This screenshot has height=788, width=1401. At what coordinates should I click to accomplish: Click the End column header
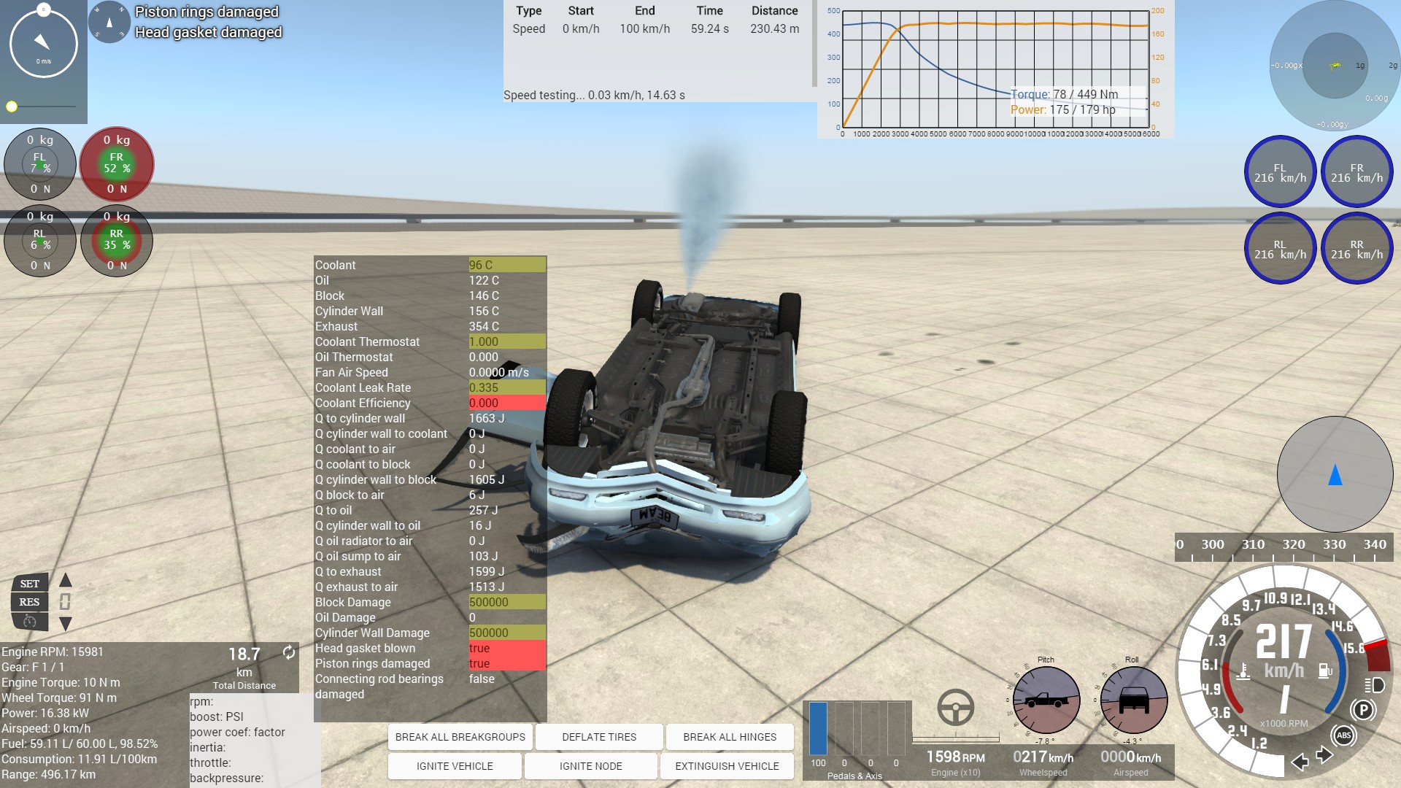click(x=645, y=11)
